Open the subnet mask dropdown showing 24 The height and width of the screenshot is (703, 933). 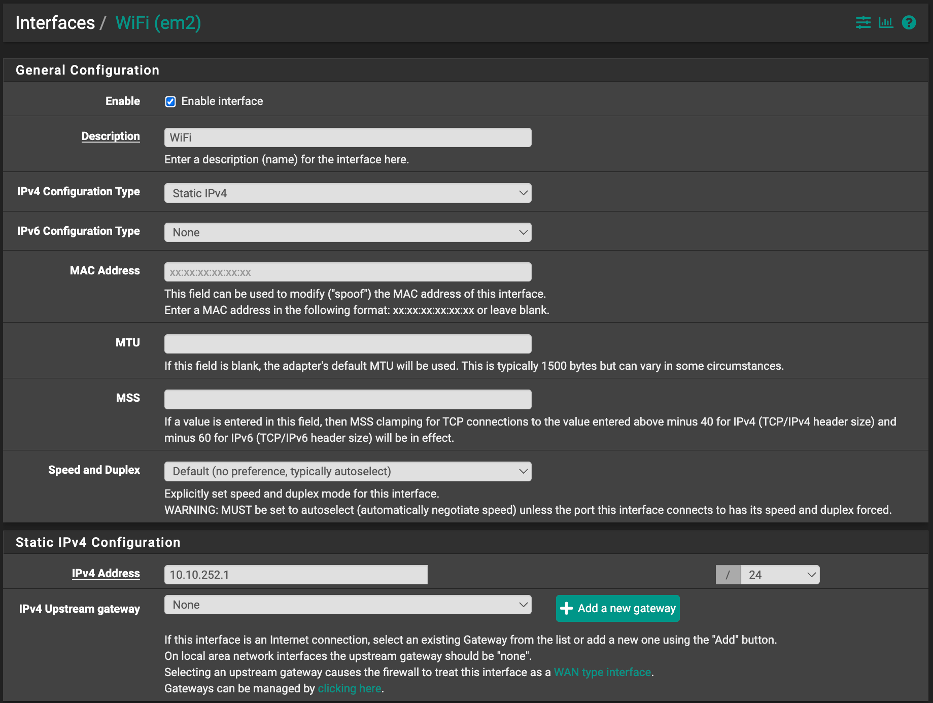pos(780,575)
